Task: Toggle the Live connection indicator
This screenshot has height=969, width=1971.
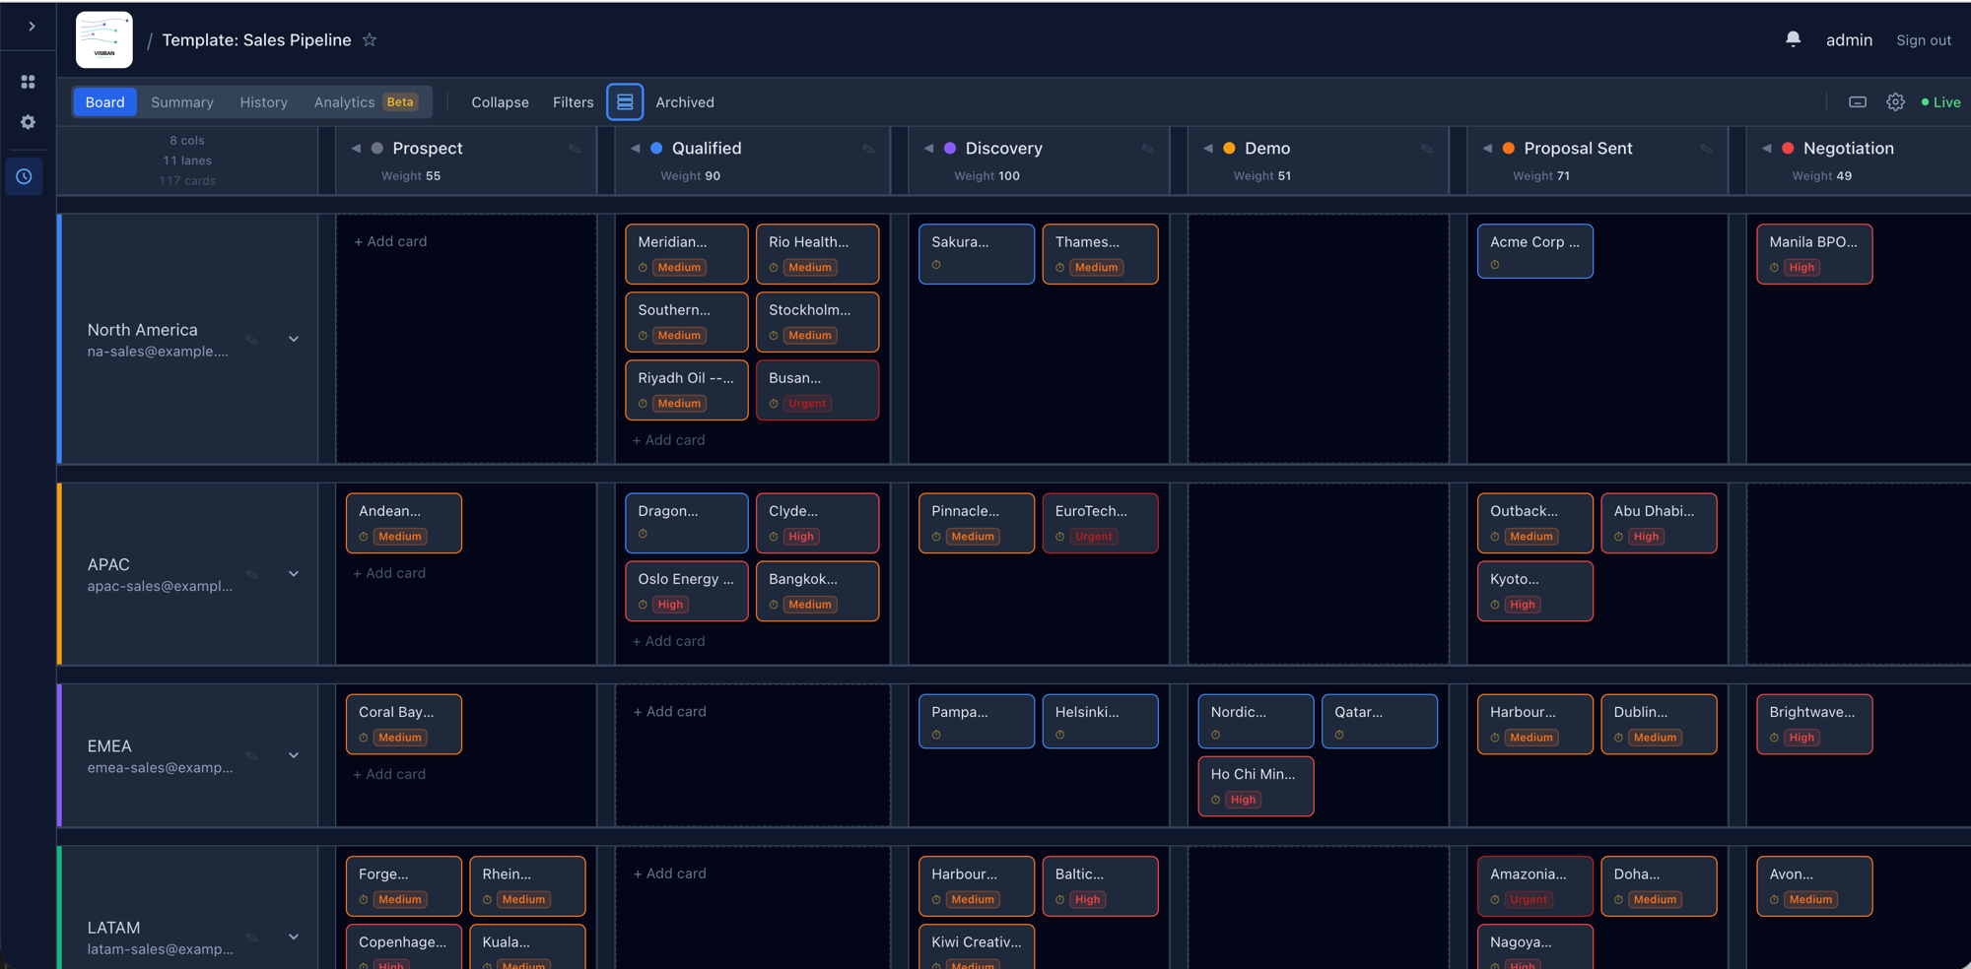Action: pos(1939,101)
